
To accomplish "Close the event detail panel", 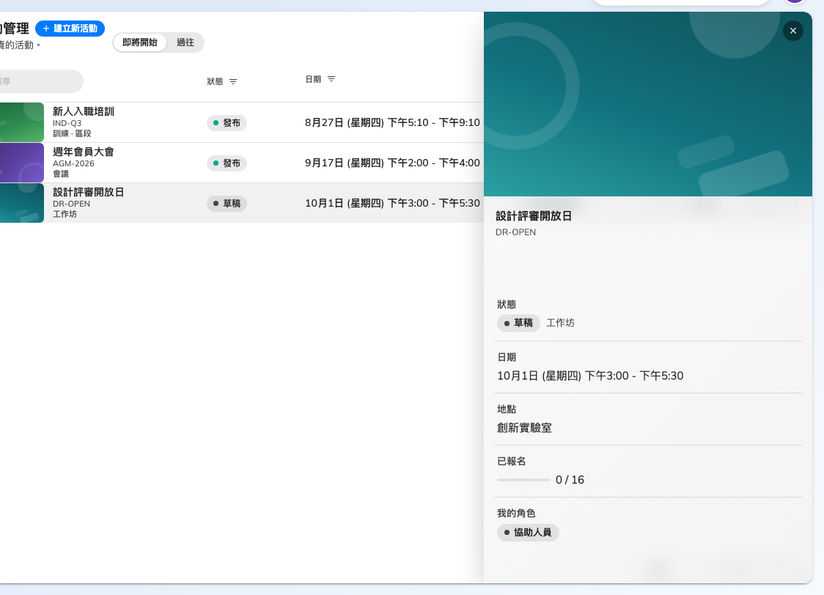I will tap(793, 31).
